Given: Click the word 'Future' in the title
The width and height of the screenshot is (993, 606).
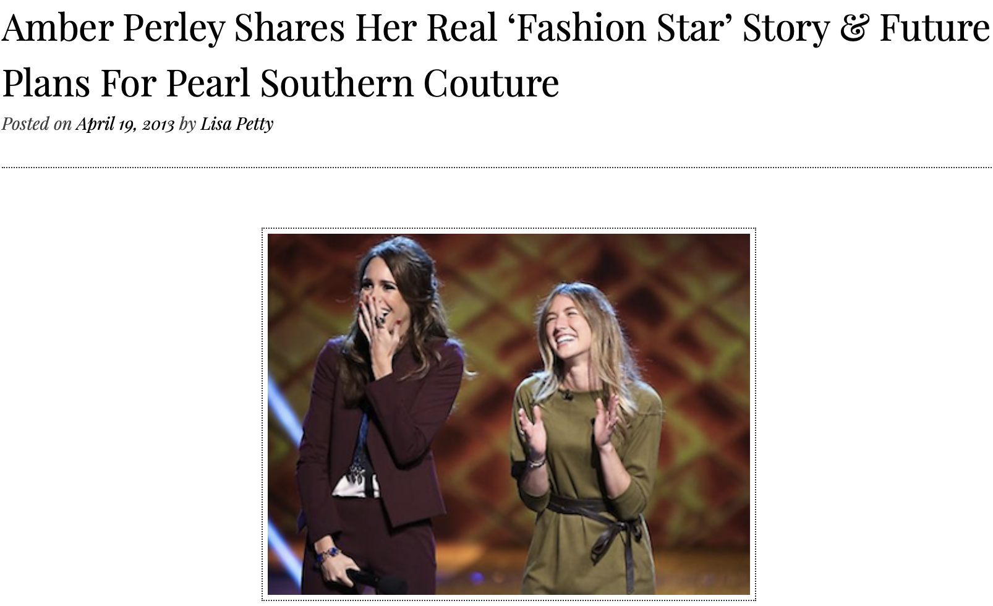Looking at the screenshot, I should click(934, 28).
